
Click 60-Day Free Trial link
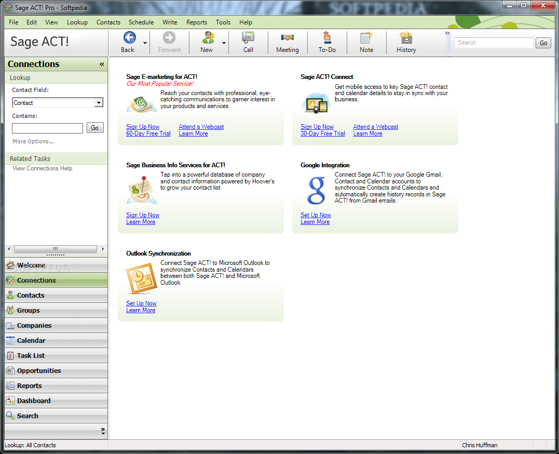[x=148, y=133]
